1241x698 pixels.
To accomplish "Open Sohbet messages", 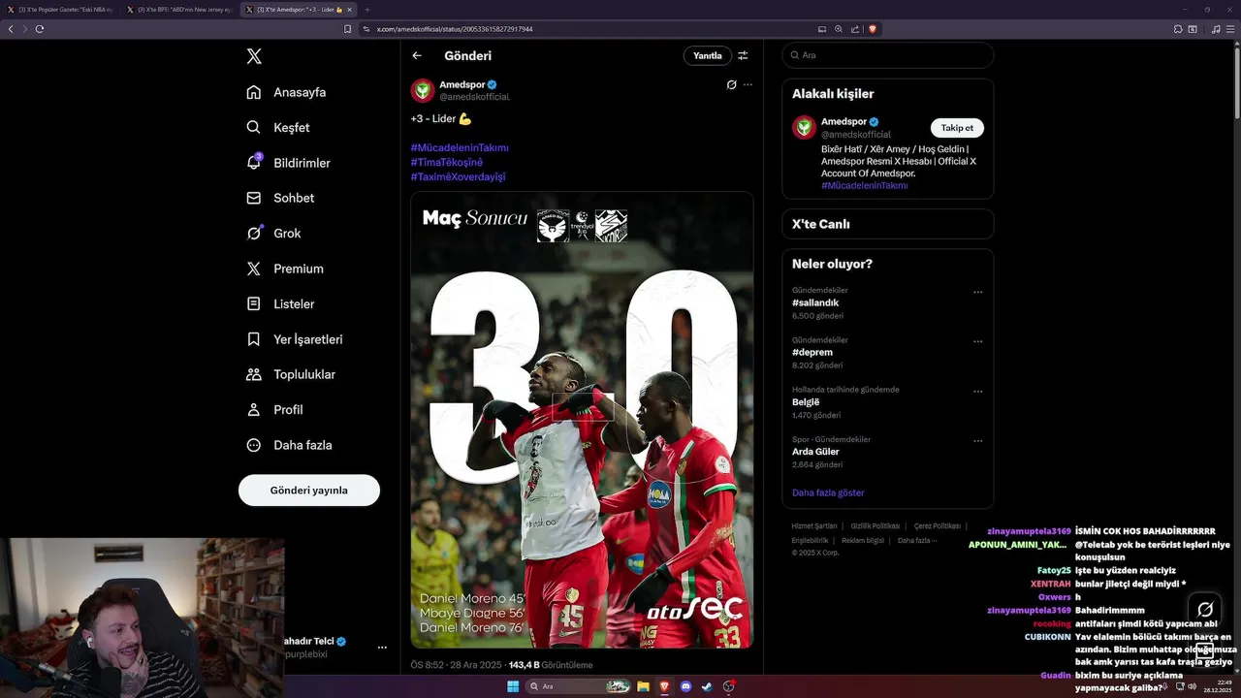I will pos(280,198).
